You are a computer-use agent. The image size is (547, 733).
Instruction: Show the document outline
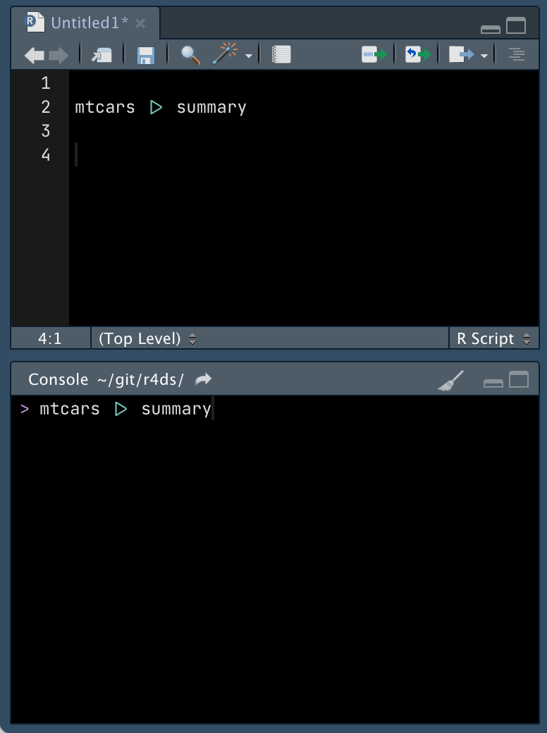515,54
